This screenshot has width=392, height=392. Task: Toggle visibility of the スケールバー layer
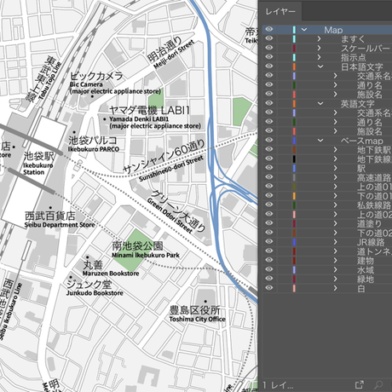point(269,48)
